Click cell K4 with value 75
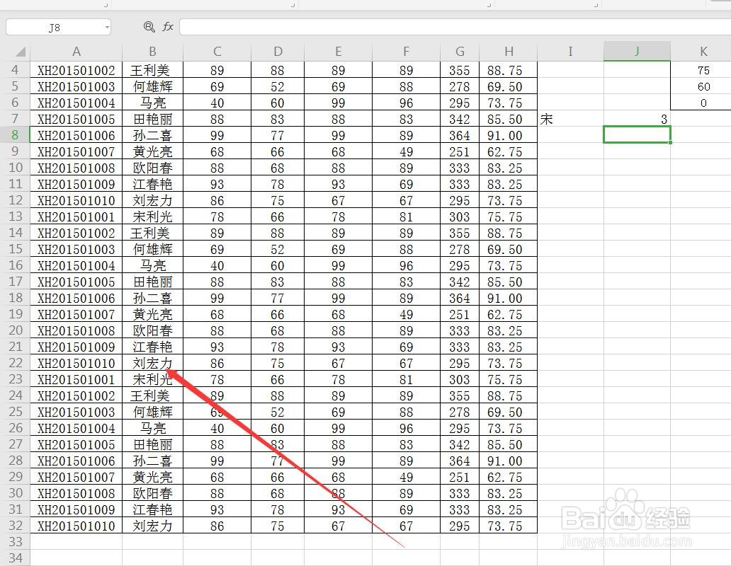731x566 pixels. (x=703, y=70)
